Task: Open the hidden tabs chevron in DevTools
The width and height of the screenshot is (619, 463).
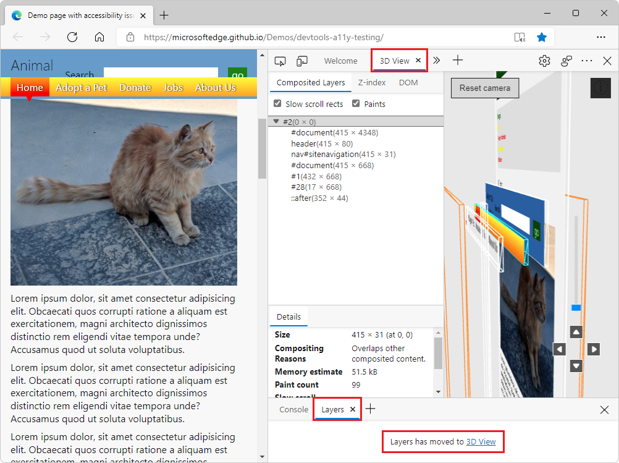Action: coord(436,60)
